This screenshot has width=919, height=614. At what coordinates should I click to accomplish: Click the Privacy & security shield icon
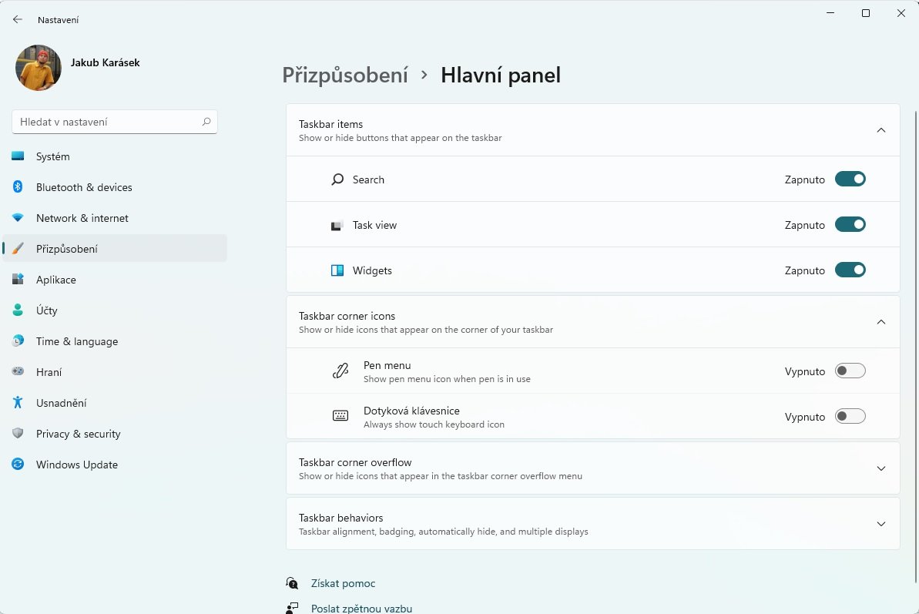tap(18, 434)
